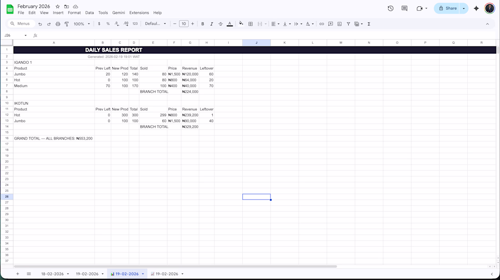Increase font size with plus
This screenshot has height=280, width=500.
point(193,24)
